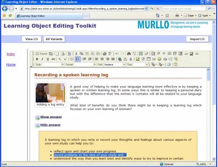Toggle maximize editor size icon
The height and width of the screenshot is (167, 218).
(x=169, y=65)
